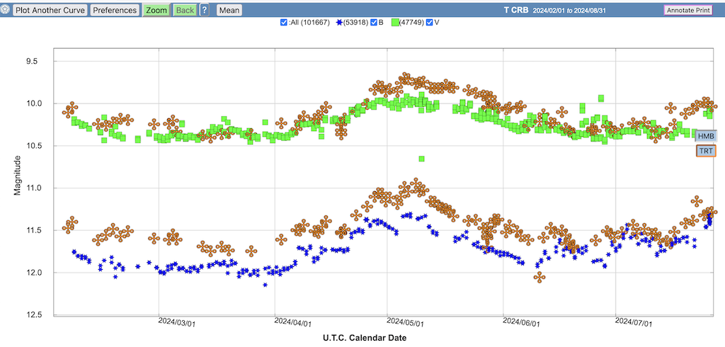Open the Preferences panel
725x347 pixels.
click(x=115, y=11)
